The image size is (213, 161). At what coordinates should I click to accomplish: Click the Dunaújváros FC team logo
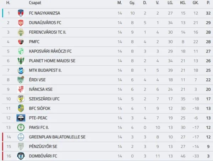[x=21, y=23]
